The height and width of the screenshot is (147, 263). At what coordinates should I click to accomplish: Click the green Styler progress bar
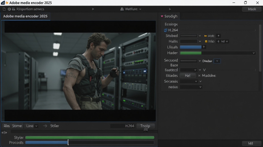[90, 138]
